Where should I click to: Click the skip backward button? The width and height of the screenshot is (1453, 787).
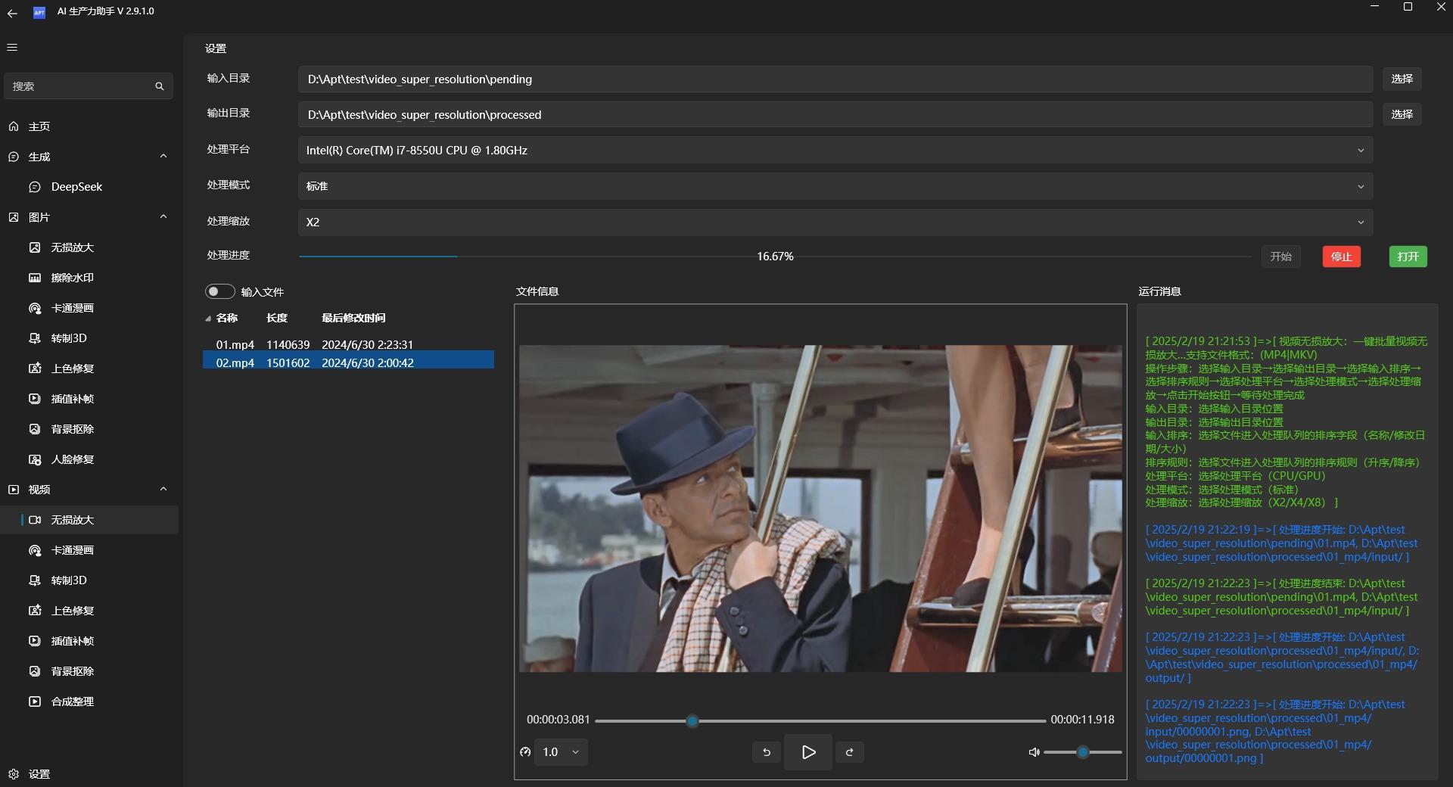point(767,752)
